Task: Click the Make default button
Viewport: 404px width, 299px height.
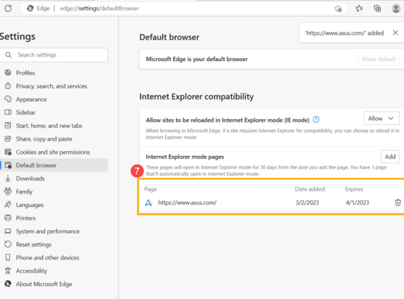Action: point(378,59)
